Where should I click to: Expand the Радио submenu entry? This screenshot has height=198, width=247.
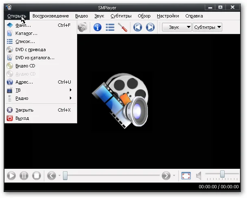point(40,98)
